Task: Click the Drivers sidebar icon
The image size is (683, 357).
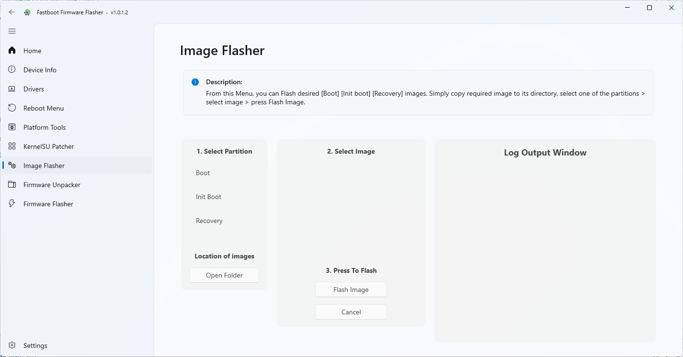Action: click(x=12, y=89)
